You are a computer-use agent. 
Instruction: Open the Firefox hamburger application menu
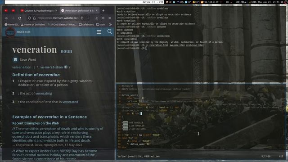click(110, 18)
